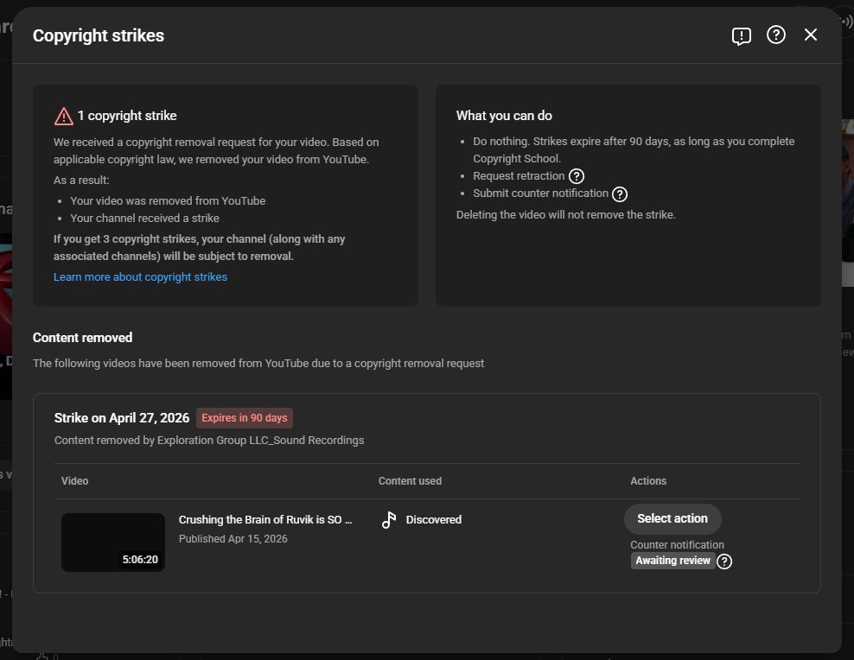Close the Copyright strikes dialog

click(x=811, y=35)
